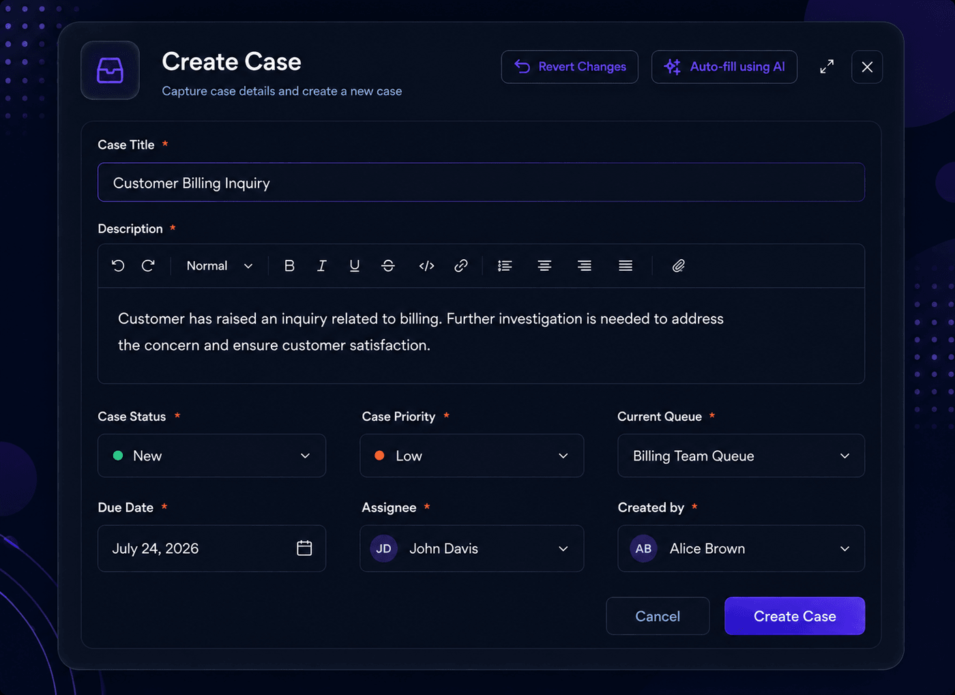
Task: Center align the description text
Action: pyautogui.click(x=544, y=266)
